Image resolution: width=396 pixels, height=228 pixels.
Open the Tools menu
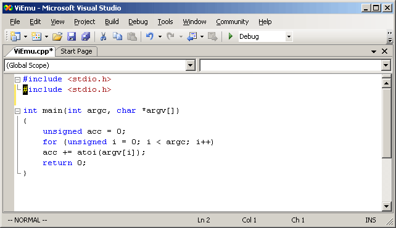tap(165, 22)
